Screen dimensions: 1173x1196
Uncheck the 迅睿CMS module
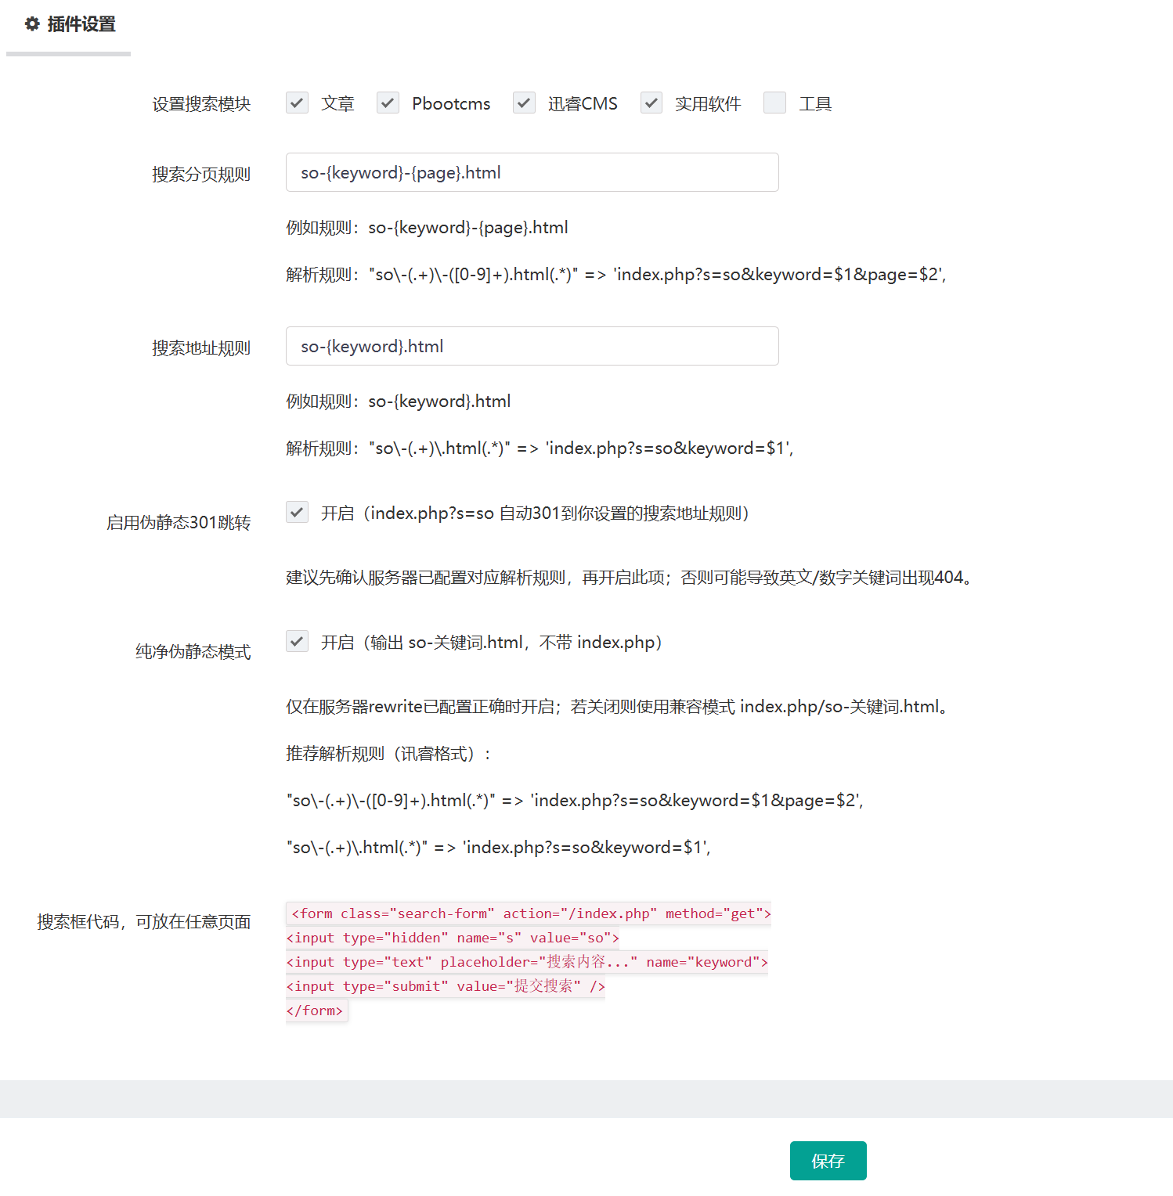pos(524,103)
